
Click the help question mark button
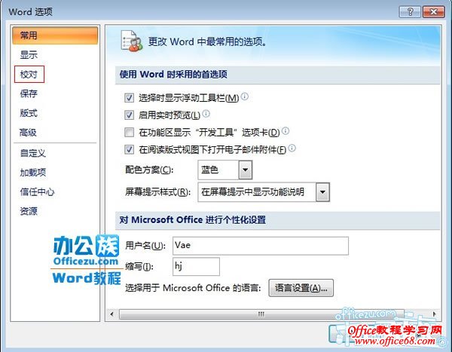click(410, 12)
